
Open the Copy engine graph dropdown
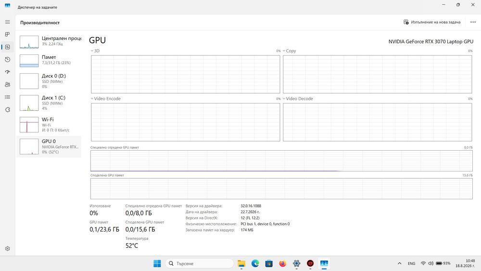(289, 51)
